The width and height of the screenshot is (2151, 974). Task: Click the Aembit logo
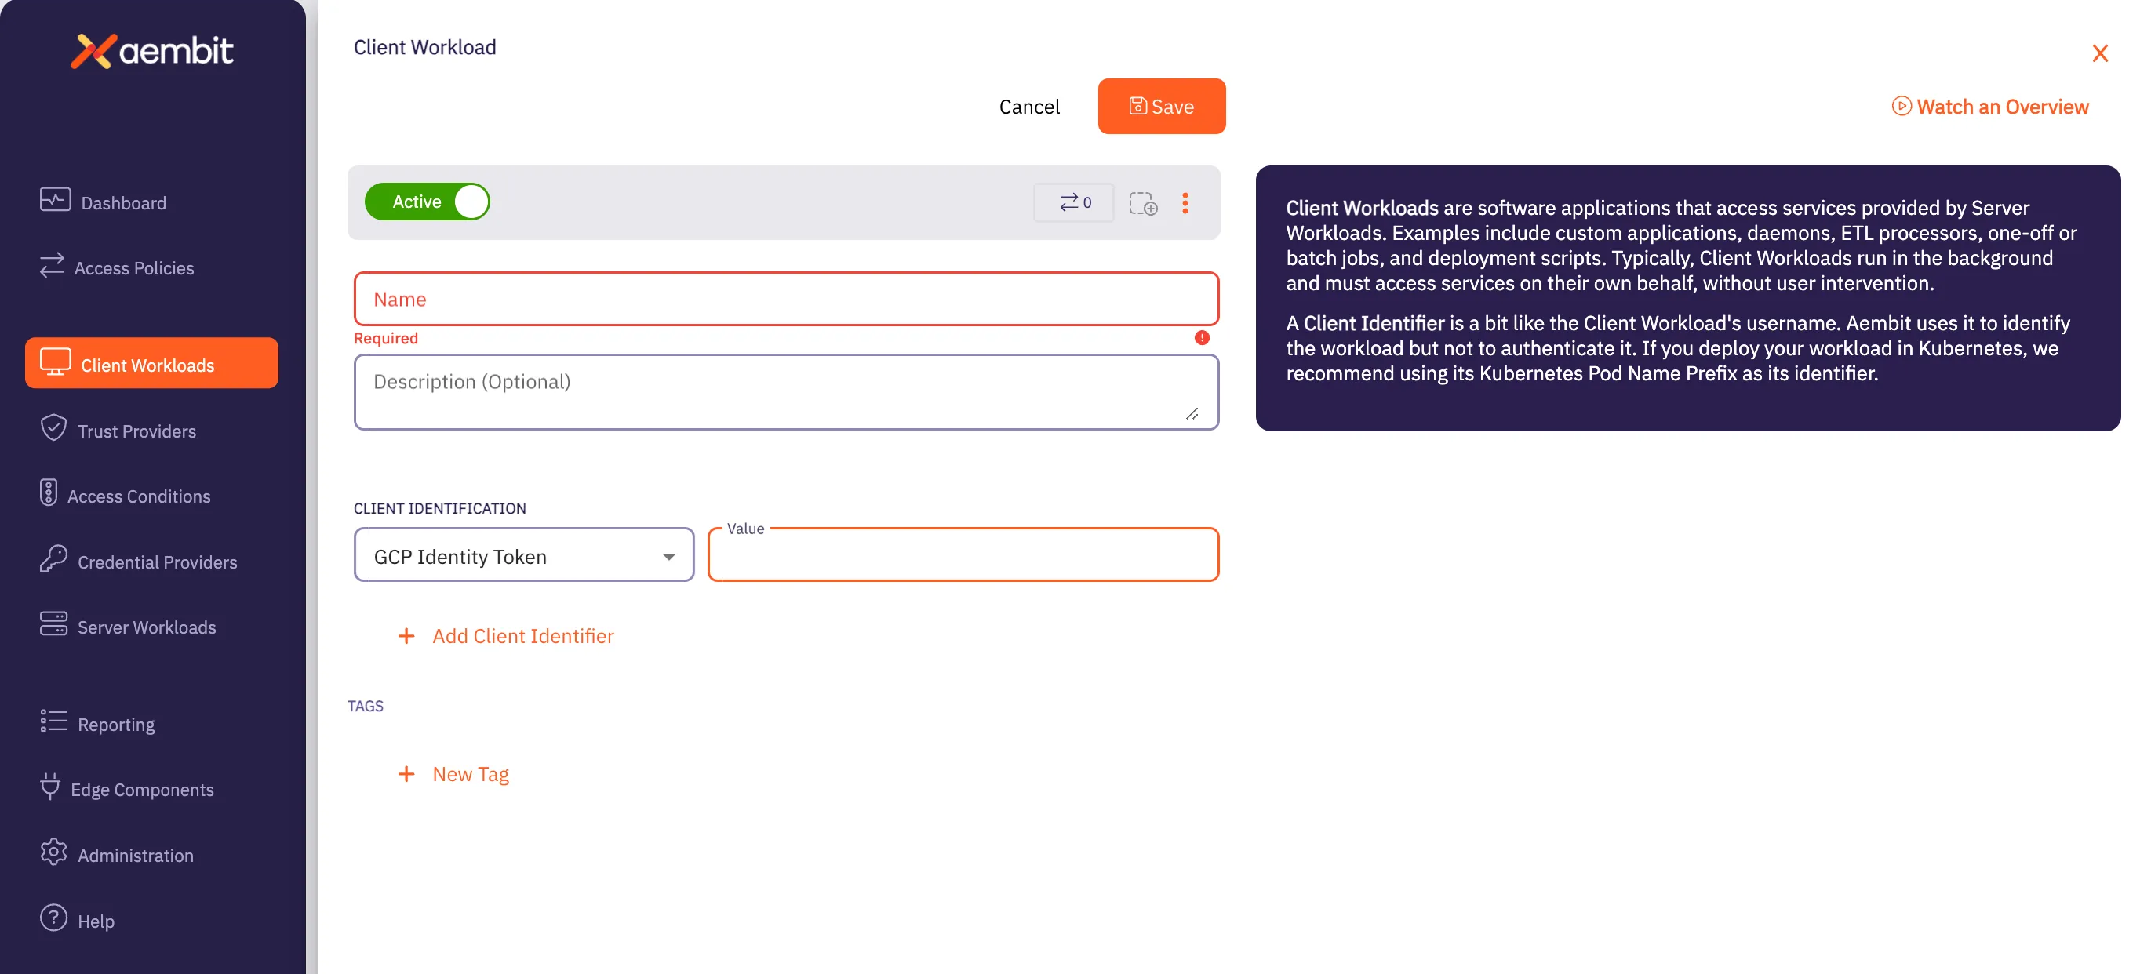[x=152, y=51]
